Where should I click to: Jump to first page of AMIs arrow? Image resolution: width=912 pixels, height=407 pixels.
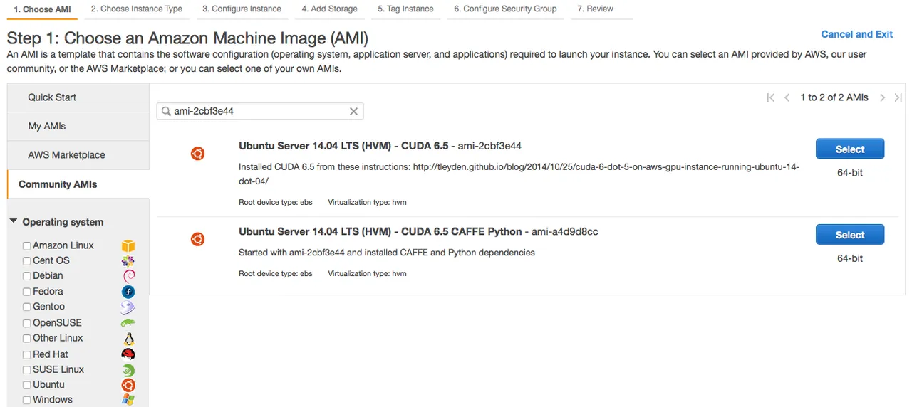[770, 97]
